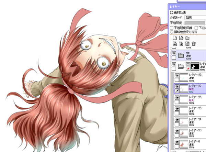Hide レイヤー28 with its eye icon
206x152 pixels.
point(177,75)
